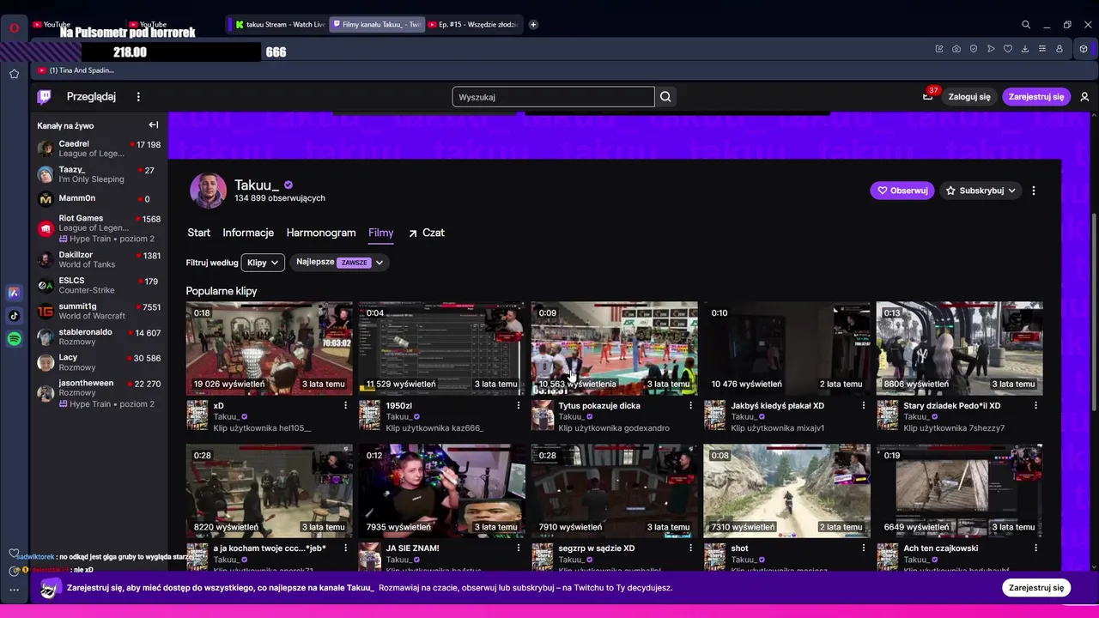Open the sidebar three-dots setup menu
1099x618 pixels.
[x=14, y=590]
